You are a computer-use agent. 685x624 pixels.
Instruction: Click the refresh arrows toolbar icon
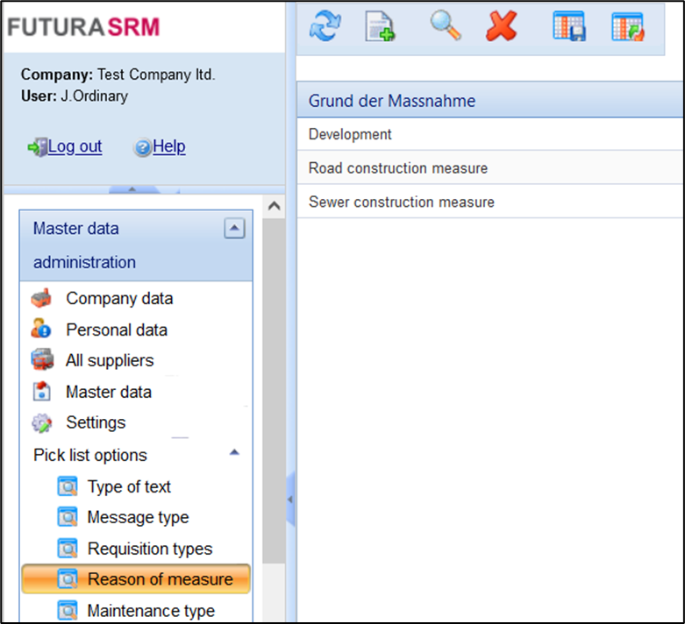[x=325, y=27]
